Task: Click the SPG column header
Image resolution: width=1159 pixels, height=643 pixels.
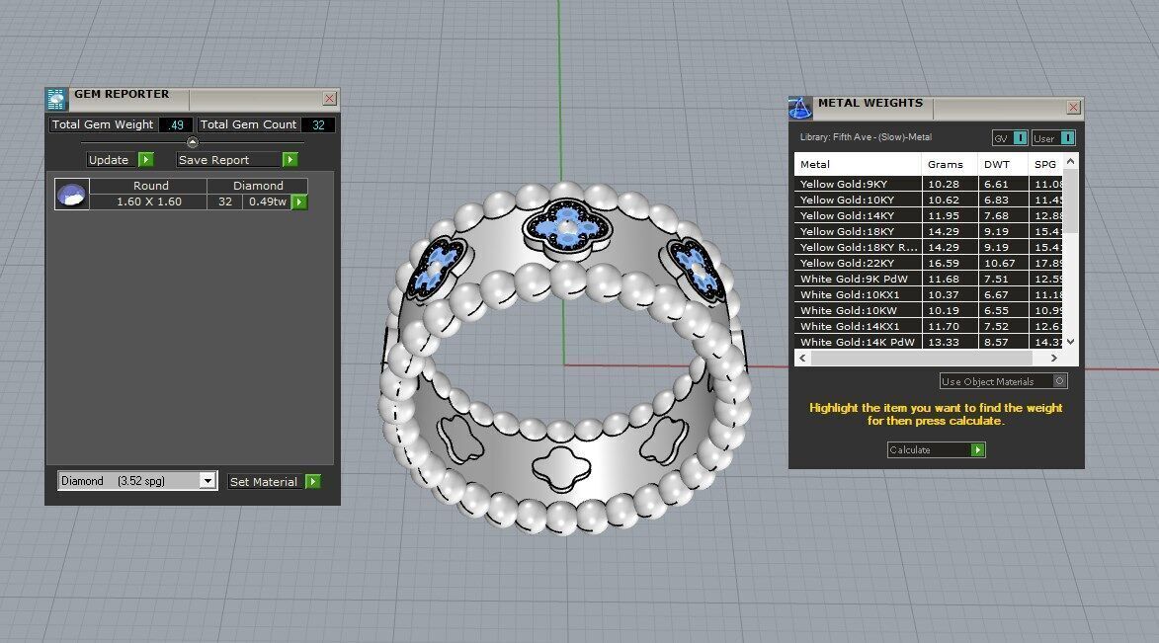Action: [1046, 164]
